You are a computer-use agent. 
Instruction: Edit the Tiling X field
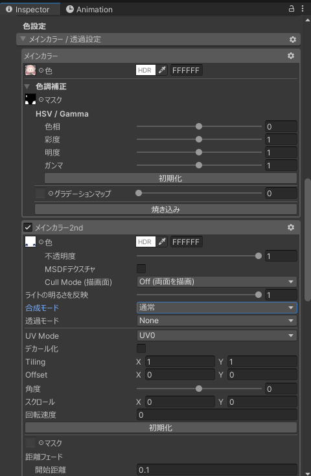coord(180,361)
